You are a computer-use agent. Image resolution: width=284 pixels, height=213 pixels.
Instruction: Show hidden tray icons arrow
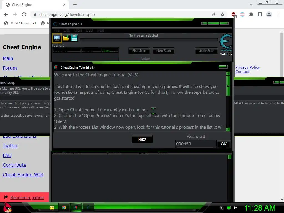point(222,208)
